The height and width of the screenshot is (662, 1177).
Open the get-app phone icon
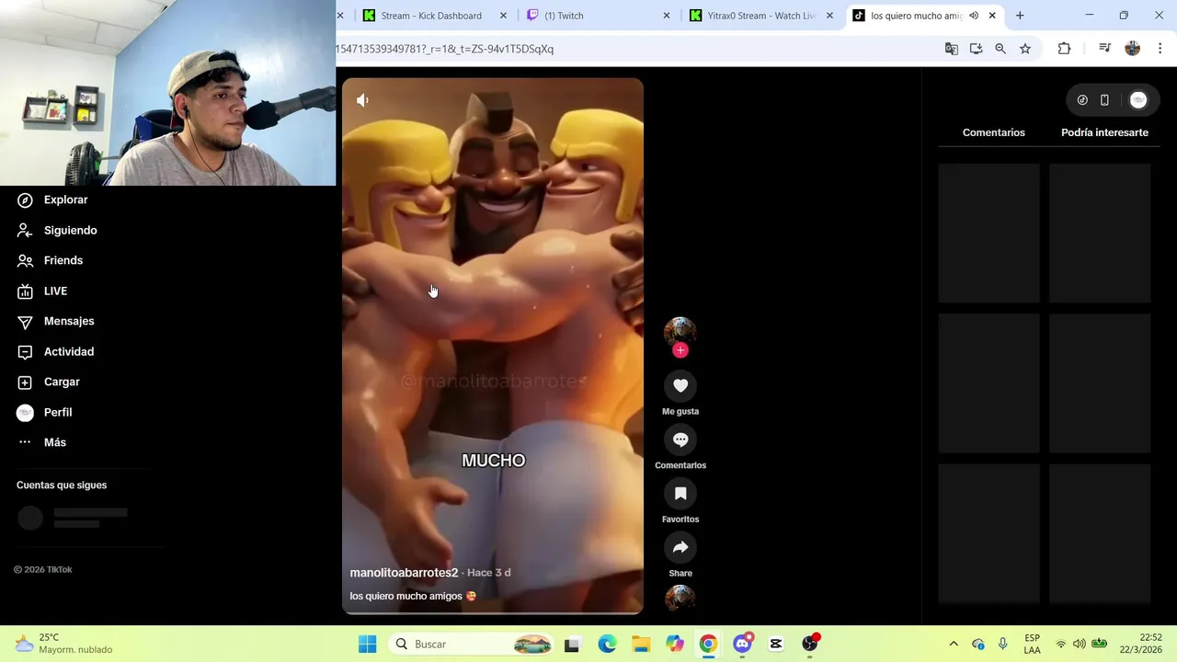[x=1104, y=100]
